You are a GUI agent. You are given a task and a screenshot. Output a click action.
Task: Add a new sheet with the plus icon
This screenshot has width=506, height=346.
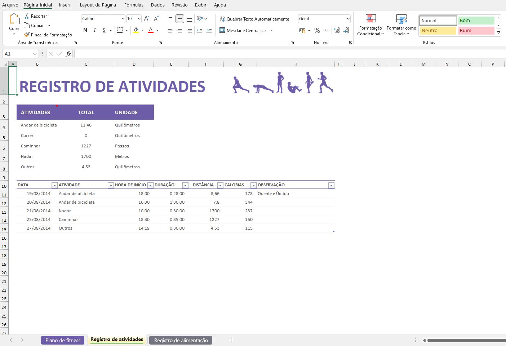(231, 340)
